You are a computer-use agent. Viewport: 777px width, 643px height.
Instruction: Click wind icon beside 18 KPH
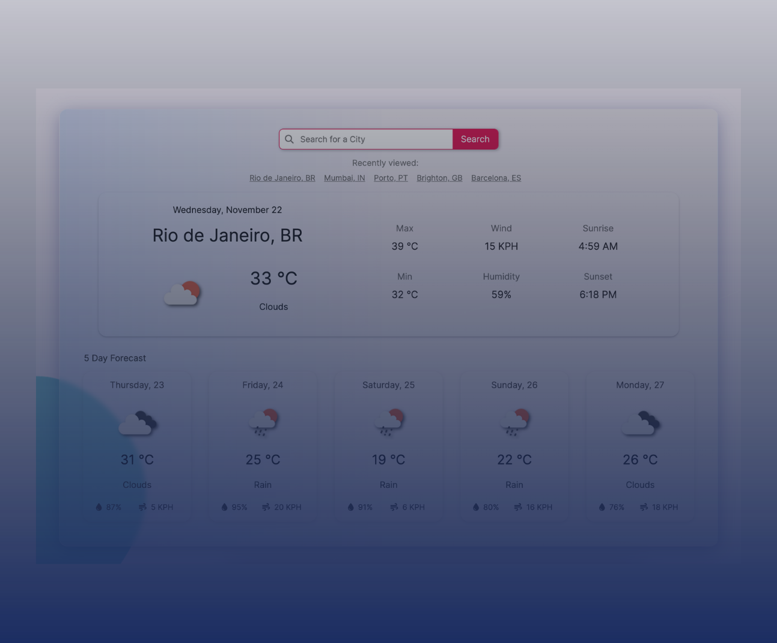click(x=644, y=507)
